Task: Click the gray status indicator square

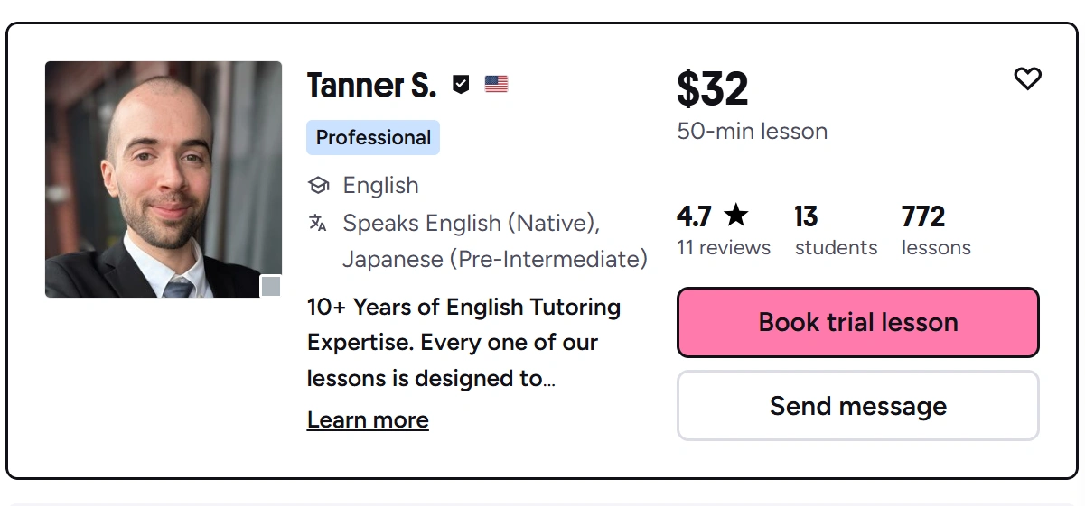Action: [271, 287]
